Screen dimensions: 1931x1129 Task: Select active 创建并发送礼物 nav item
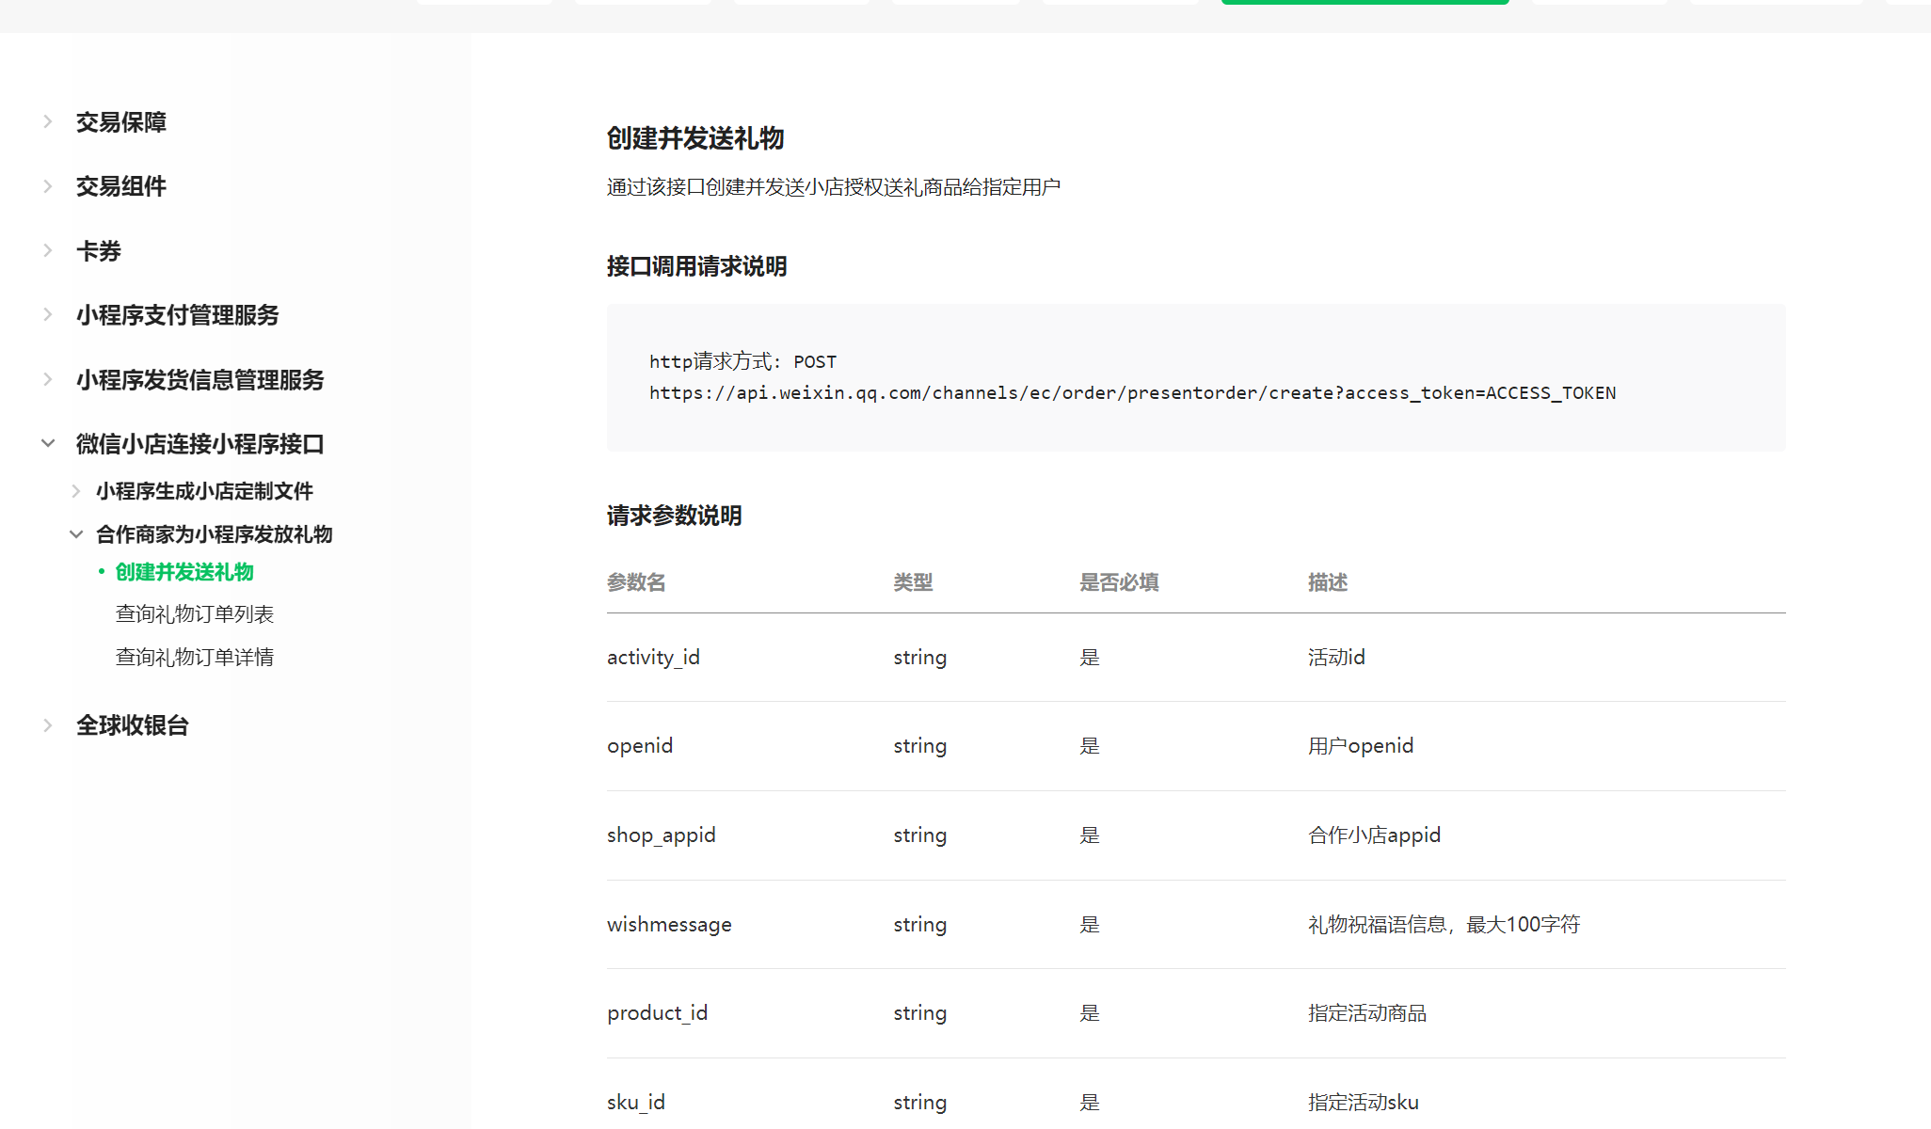pyautogui.click(x=184, y=572)
